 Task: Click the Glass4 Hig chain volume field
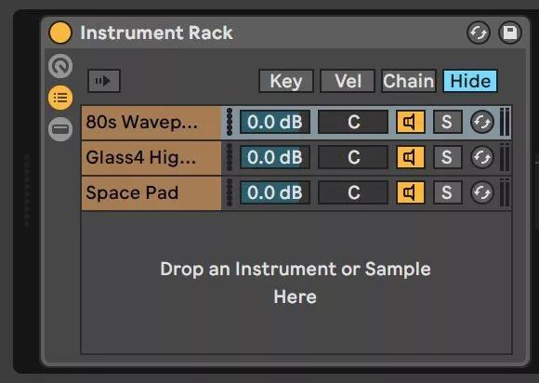pos(275,157)
